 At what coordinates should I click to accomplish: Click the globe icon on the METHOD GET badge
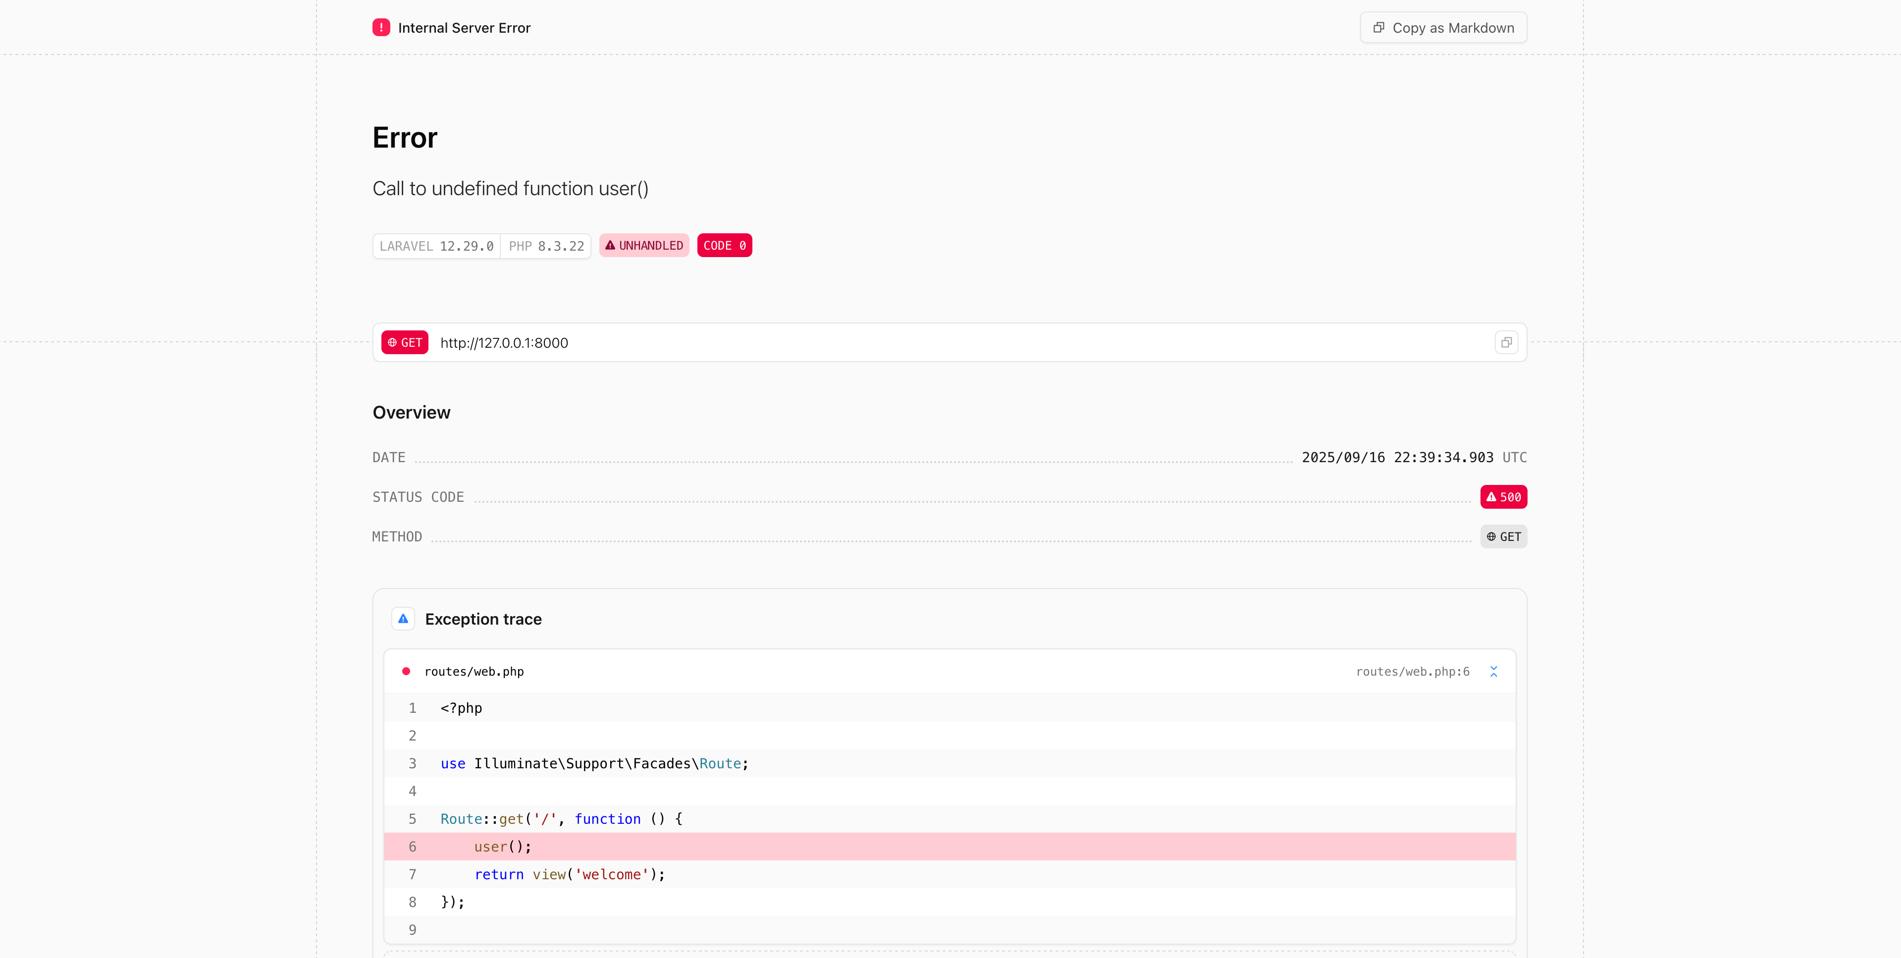click(x=1490, y=536)
